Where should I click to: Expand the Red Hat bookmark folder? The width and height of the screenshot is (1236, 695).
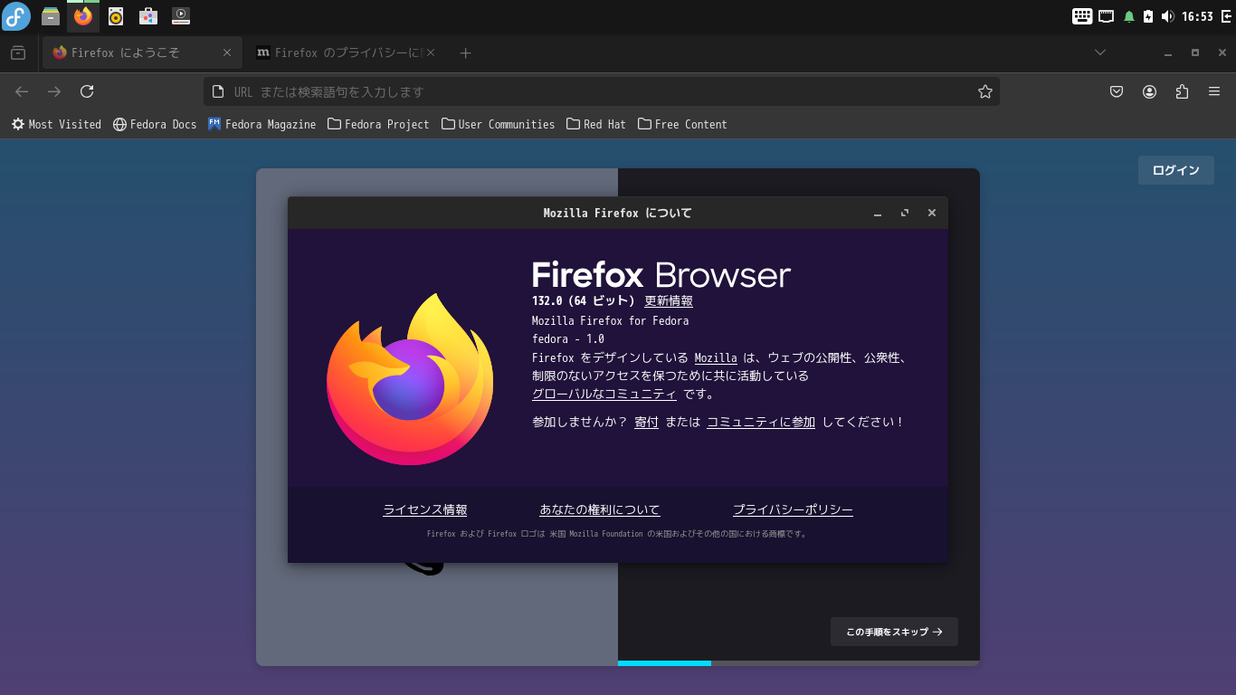pyautogui.click(x=595, y=124)
